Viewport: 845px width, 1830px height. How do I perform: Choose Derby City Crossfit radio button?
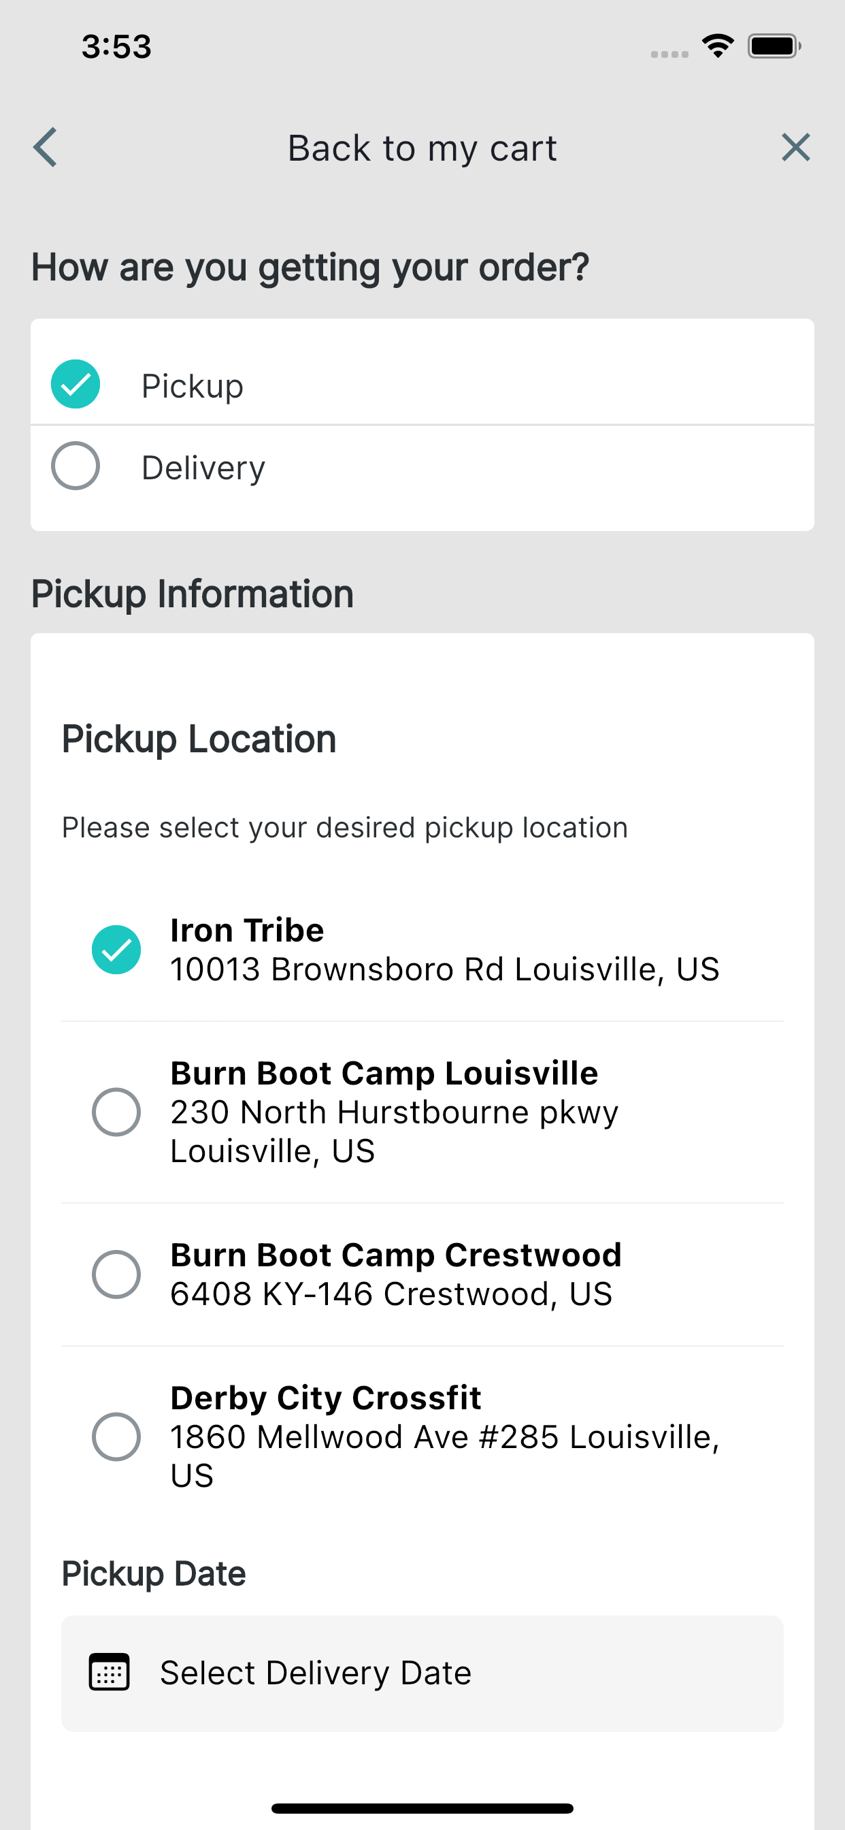(x=116, y=1436)
